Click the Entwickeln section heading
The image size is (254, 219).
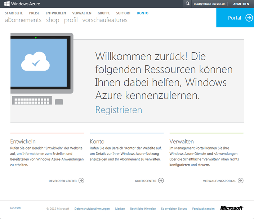(23, 142)
